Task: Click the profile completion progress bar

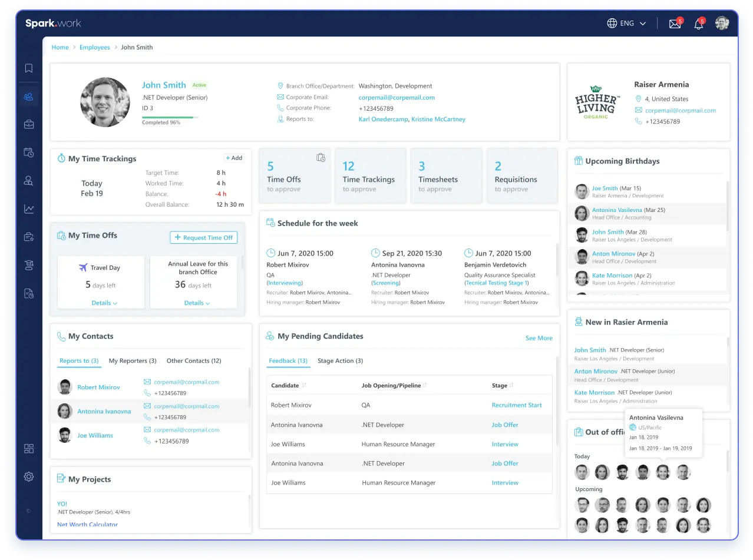Action: (170, 117)
